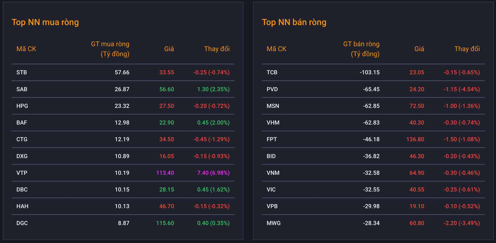
Task: Select the STB ticker in net buy table
Action: tap(22, 72)
